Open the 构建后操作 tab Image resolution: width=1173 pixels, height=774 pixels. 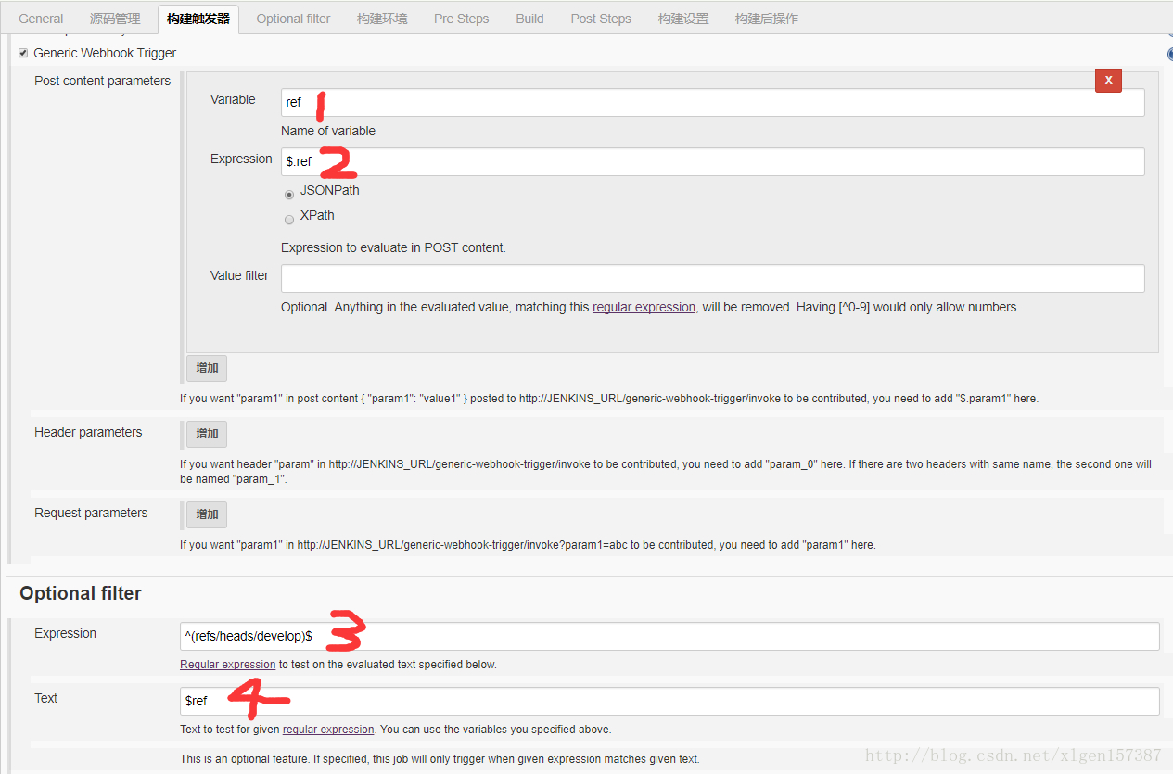(766, 19)
